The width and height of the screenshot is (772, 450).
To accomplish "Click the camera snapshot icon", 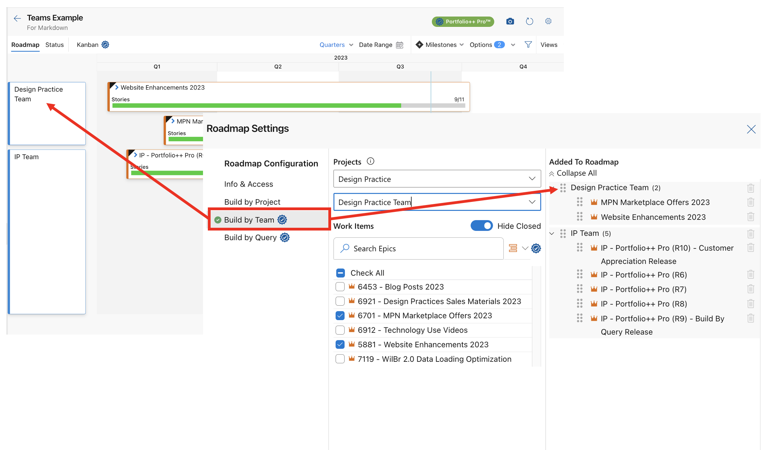I will [x=510, y=21].
